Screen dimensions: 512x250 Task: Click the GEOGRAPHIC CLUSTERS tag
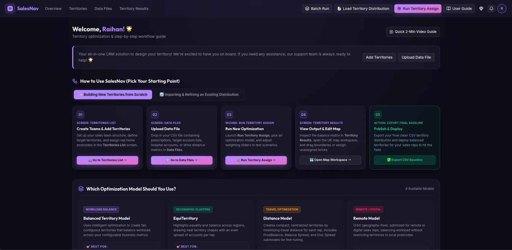click(193, 209)
